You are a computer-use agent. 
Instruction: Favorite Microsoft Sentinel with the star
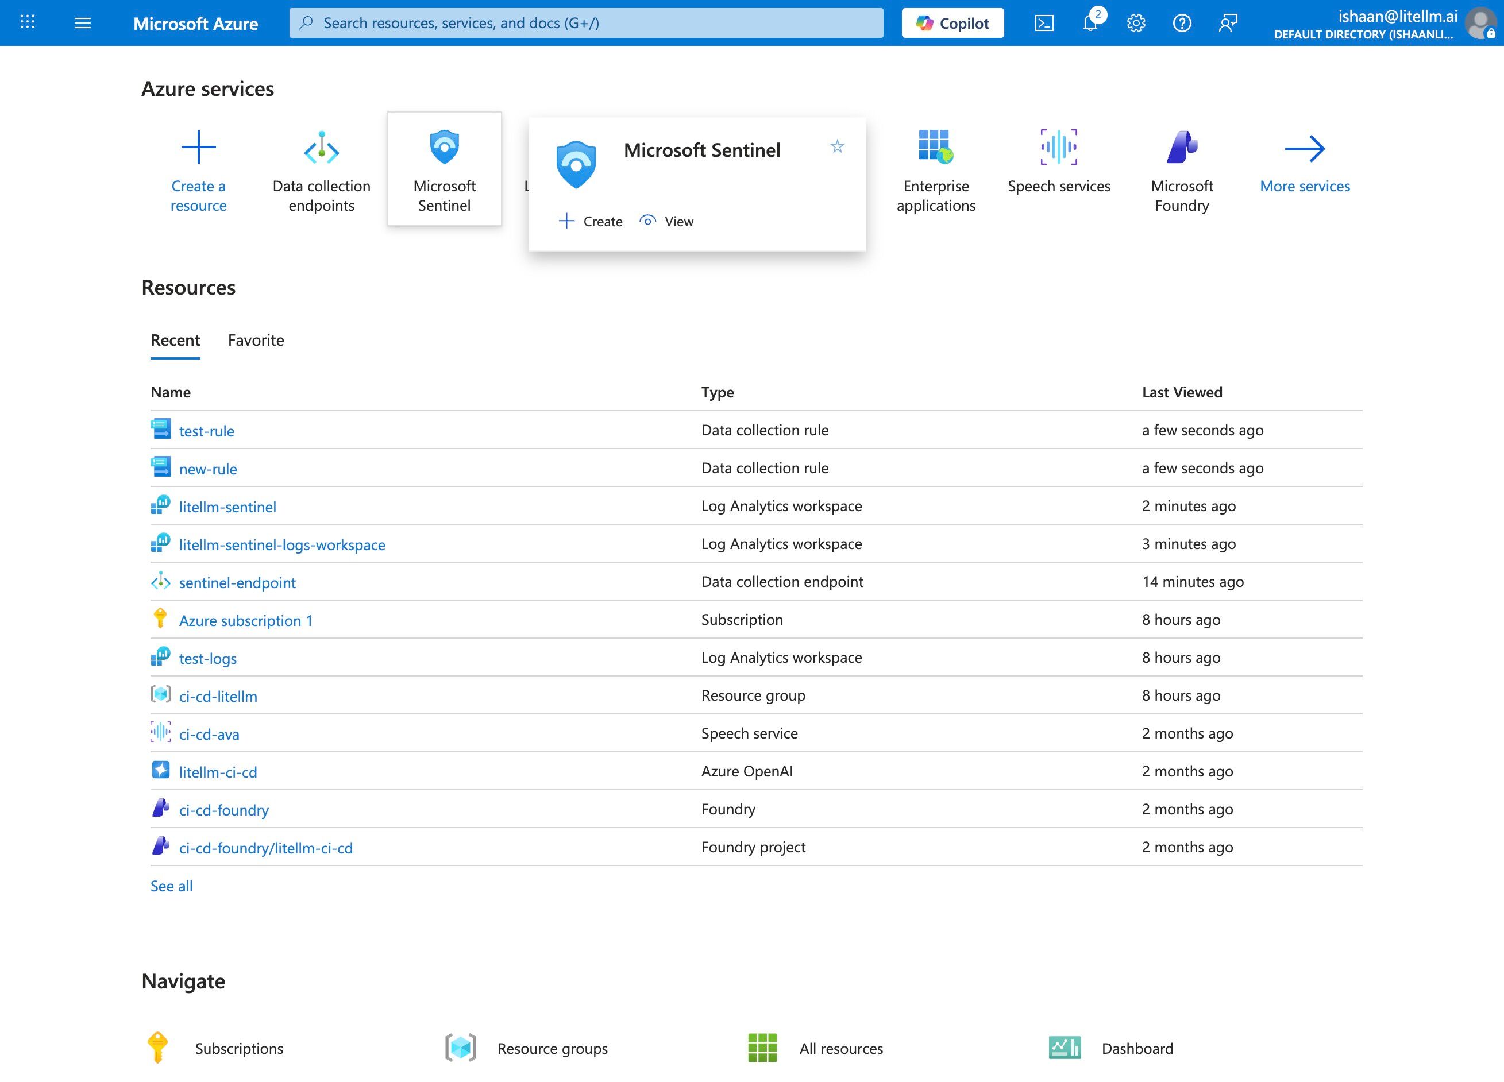[838, 146]
